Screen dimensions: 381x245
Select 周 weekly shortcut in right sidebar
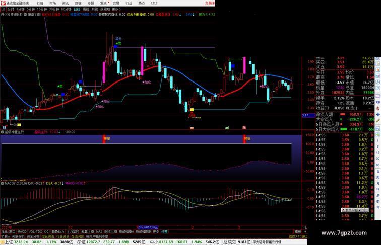pos(378,177)
